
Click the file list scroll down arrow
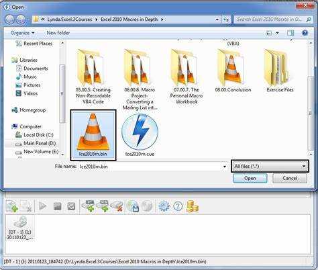tap(311, 154)
